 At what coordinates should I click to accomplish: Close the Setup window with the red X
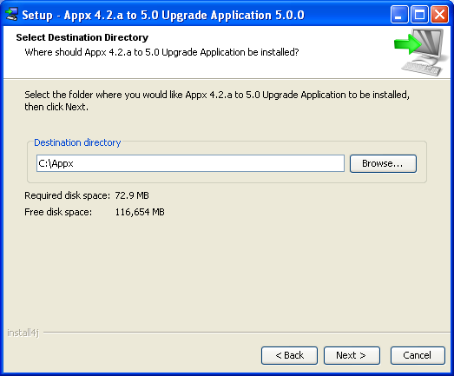click(439, 15)
